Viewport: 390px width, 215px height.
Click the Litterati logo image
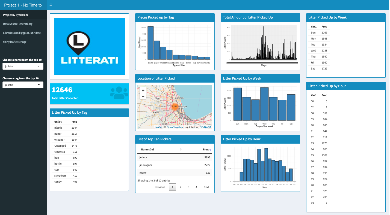tap(90, 46)
